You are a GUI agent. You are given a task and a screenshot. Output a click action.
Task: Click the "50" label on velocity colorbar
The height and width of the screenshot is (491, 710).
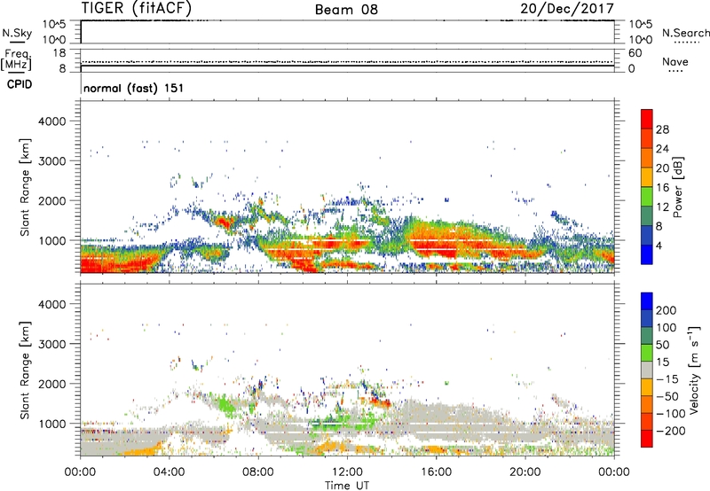point(662,345)
